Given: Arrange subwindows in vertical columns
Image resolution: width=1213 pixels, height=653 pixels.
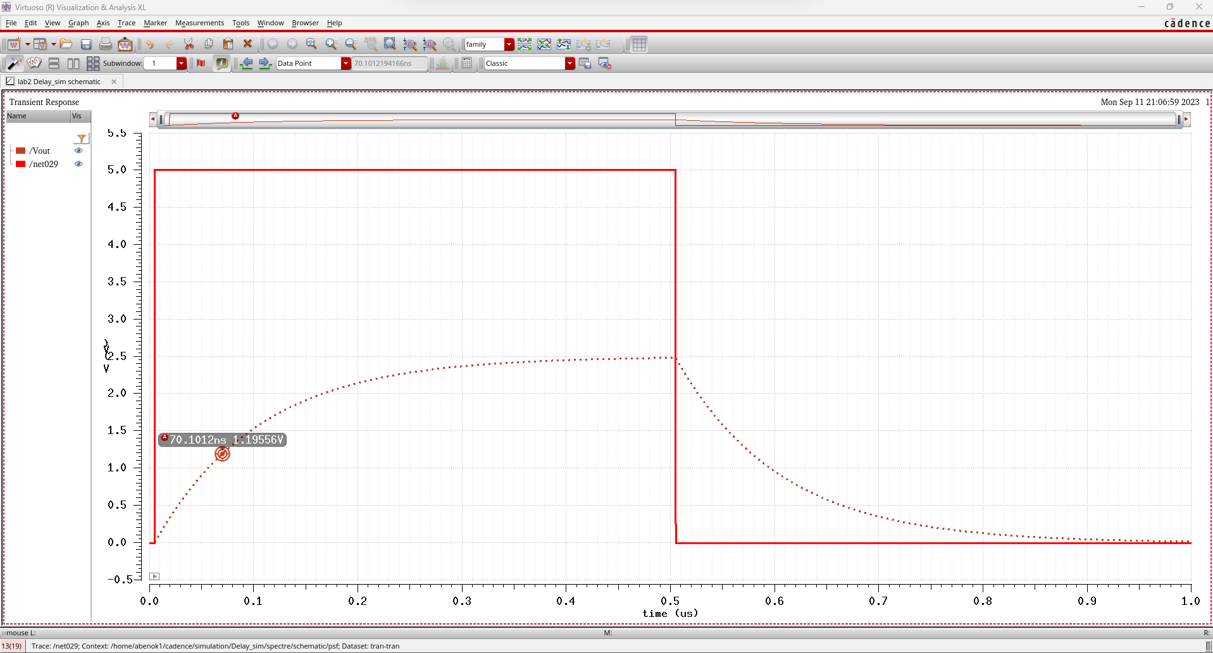Looking at the screenshot, I should 73,63.
